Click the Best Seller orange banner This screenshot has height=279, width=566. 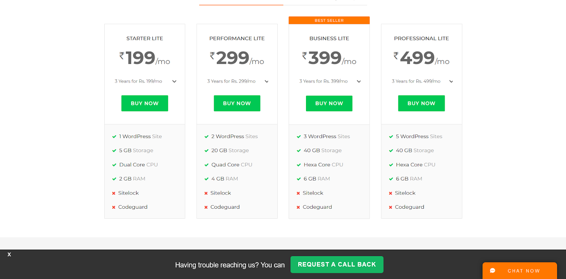coord(329,20)
